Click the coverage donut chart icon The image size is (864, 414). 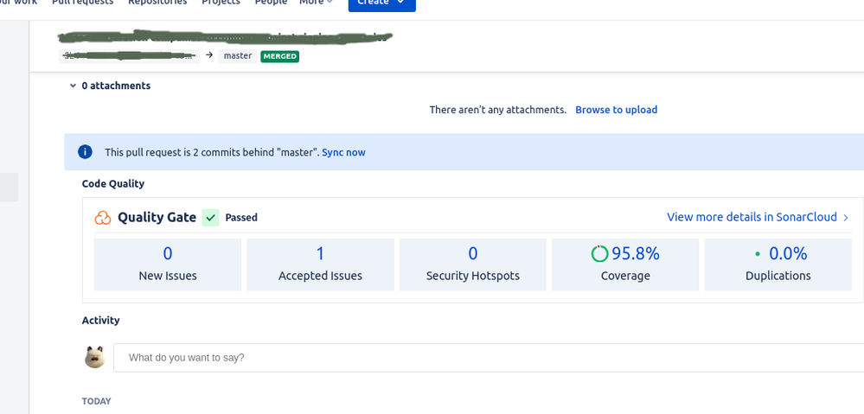pyautogui.click(x=599, y=254)
